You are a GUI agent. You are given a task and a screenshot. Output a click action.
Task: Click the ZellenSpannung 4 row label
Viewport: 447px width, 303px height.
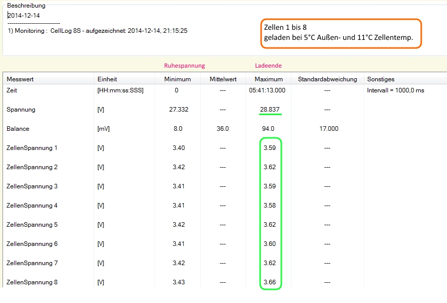(x=32, y=206)
